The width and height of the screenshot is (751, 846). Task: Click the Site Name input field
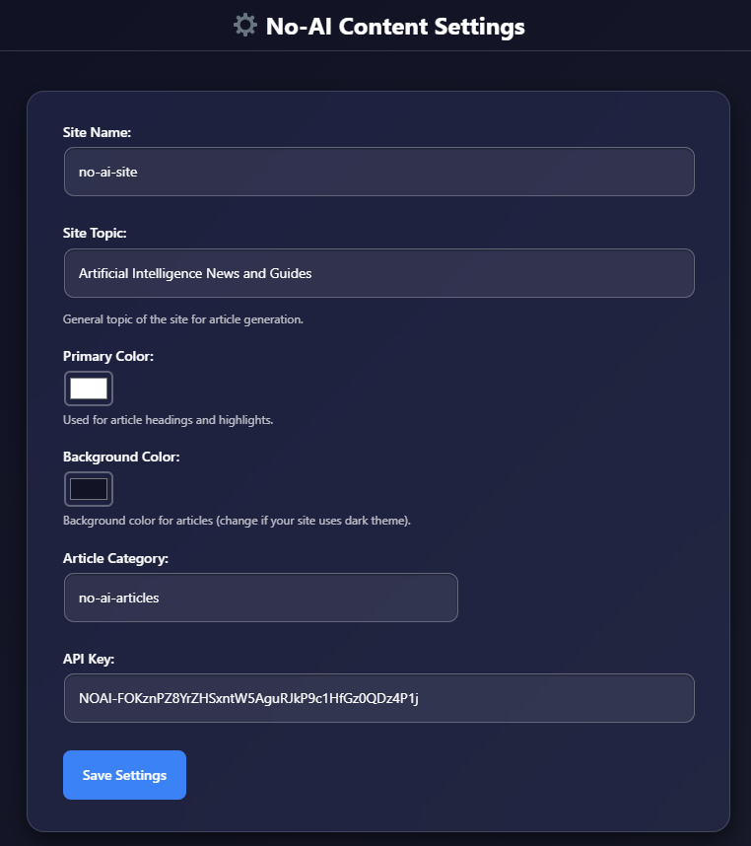(378, 172)
